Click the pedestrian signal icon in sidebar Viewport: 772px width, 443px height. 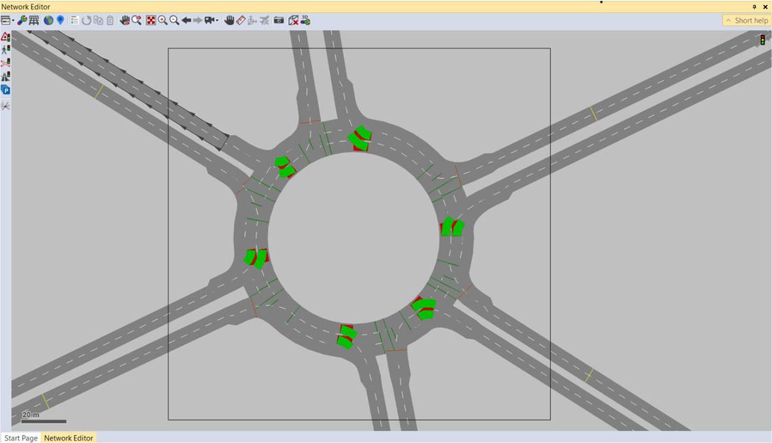5,49
